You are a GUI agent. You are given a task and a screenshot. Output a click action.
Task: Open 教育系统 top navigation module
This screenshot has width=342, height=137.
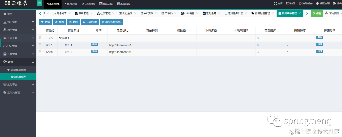point(71,4)
